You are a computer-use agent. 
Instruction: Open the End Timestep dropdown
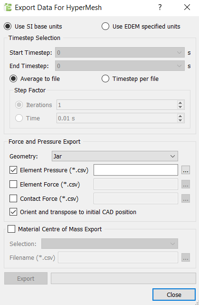click(120, 66)
